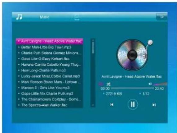Select Good Life-G-Eazy,Kehlani.flac
The height and width of the screenshot is (133, 177).
tap(50, 59)
